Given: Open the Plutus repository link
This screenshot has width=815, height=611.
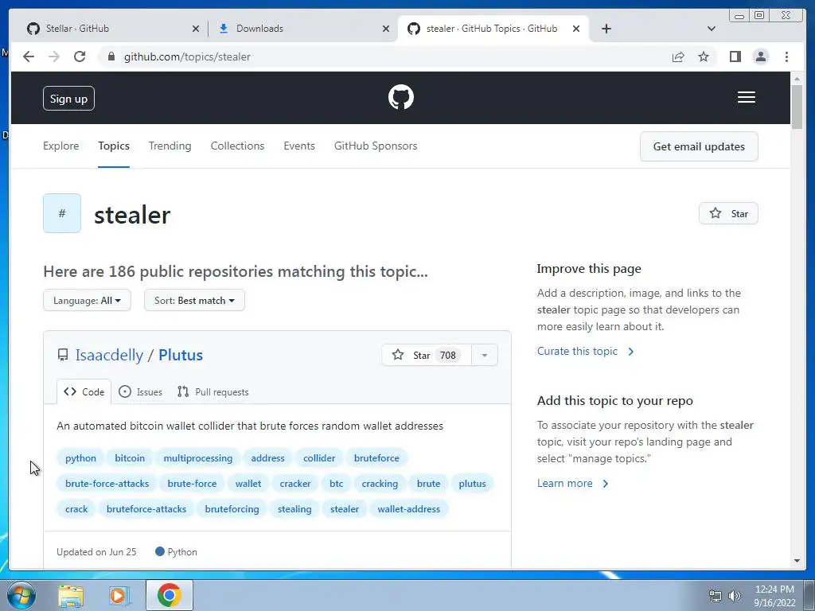Looking at the screenshot, I should 181,355.
